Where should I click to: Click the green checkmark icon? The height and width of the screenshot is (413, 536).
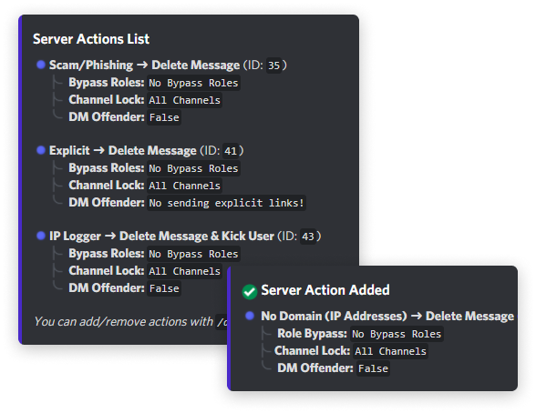click(x=250, y=292)
